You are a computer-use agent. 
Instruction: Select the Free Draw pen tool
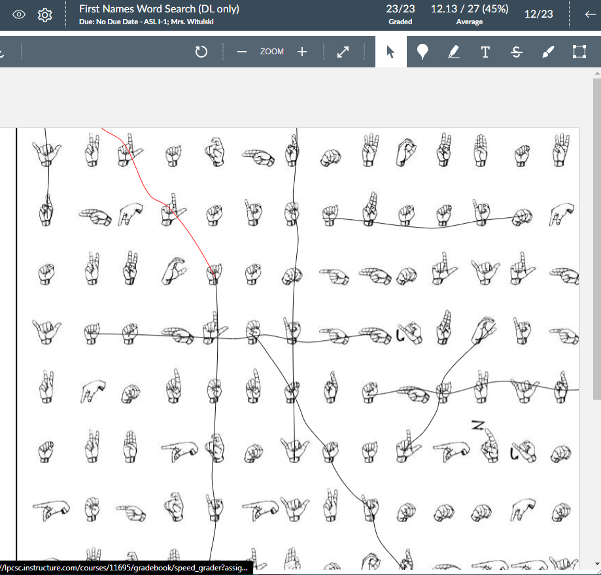click(548, 51)
